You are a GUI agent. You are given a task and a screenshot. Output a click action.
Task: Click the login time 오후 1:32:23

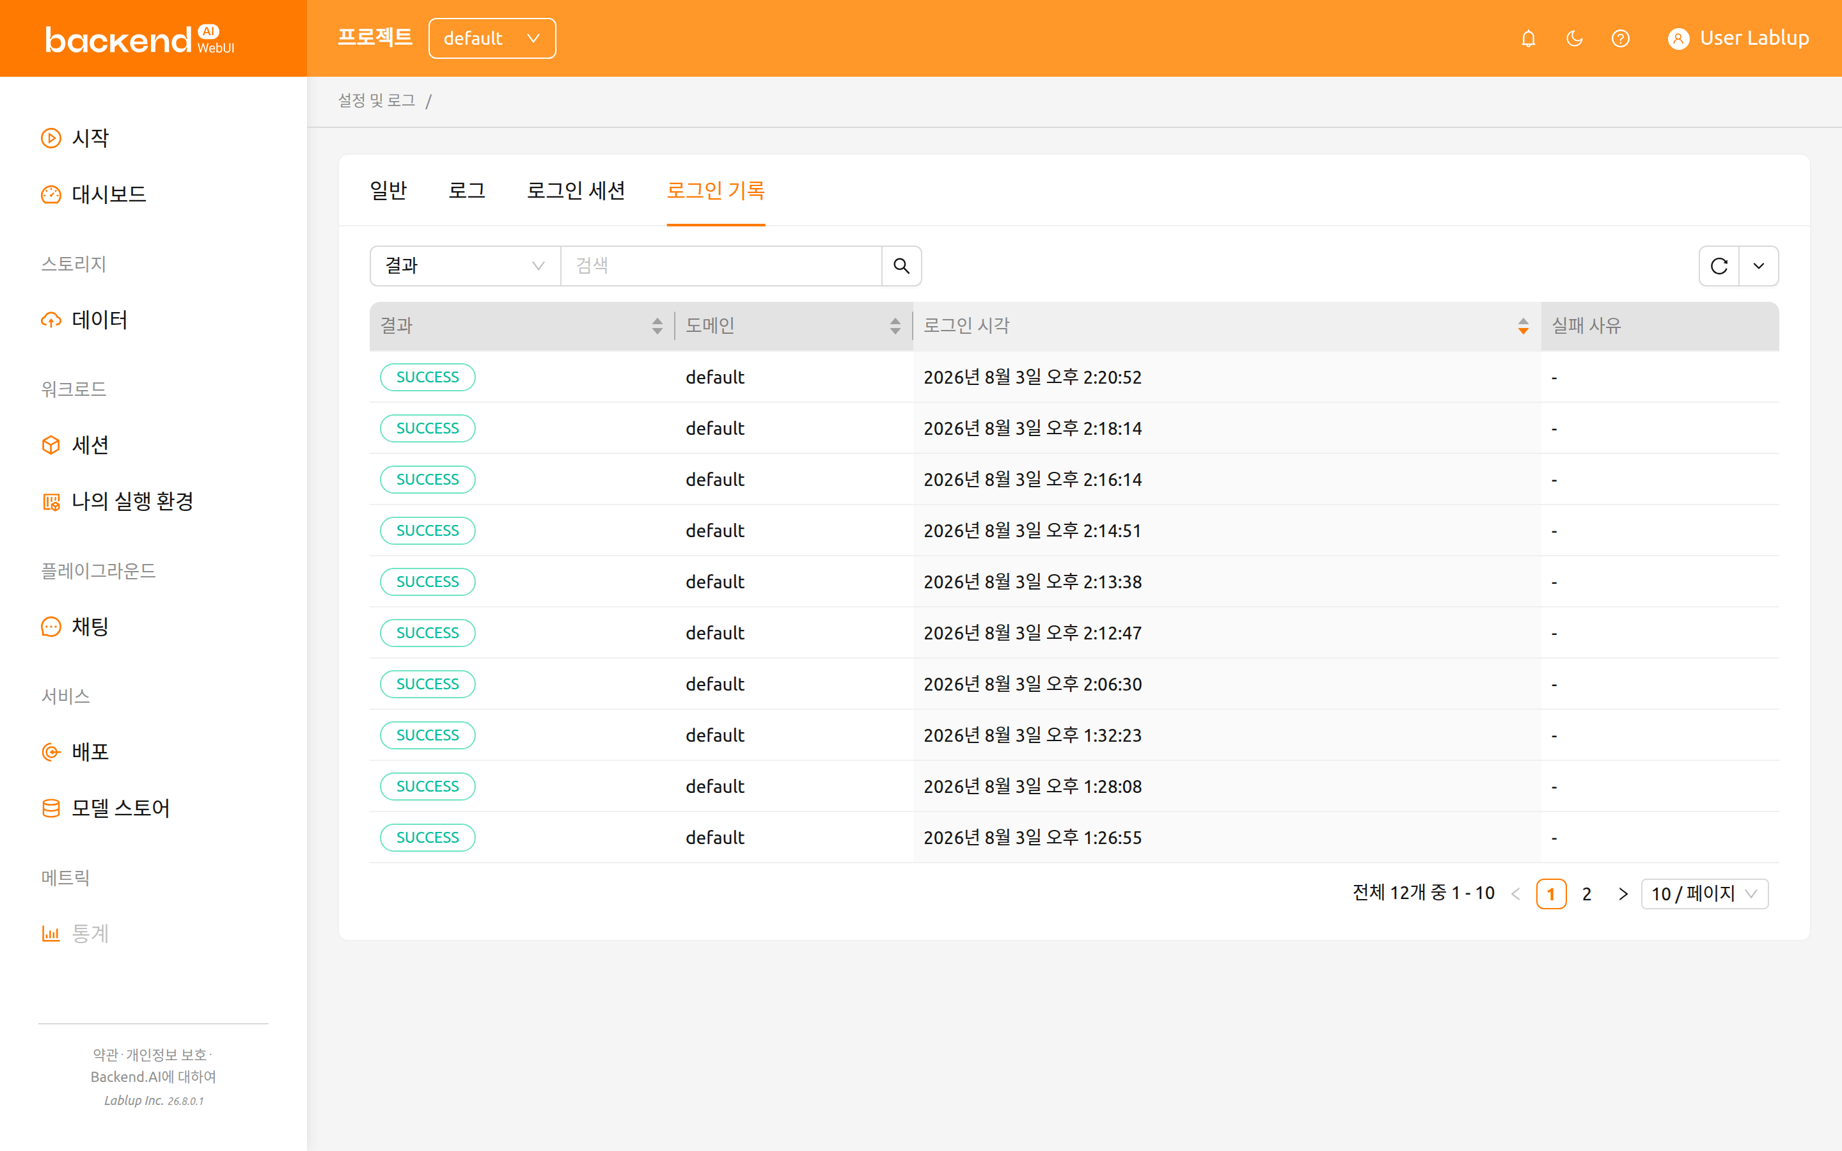click(x=1032, y=735)
